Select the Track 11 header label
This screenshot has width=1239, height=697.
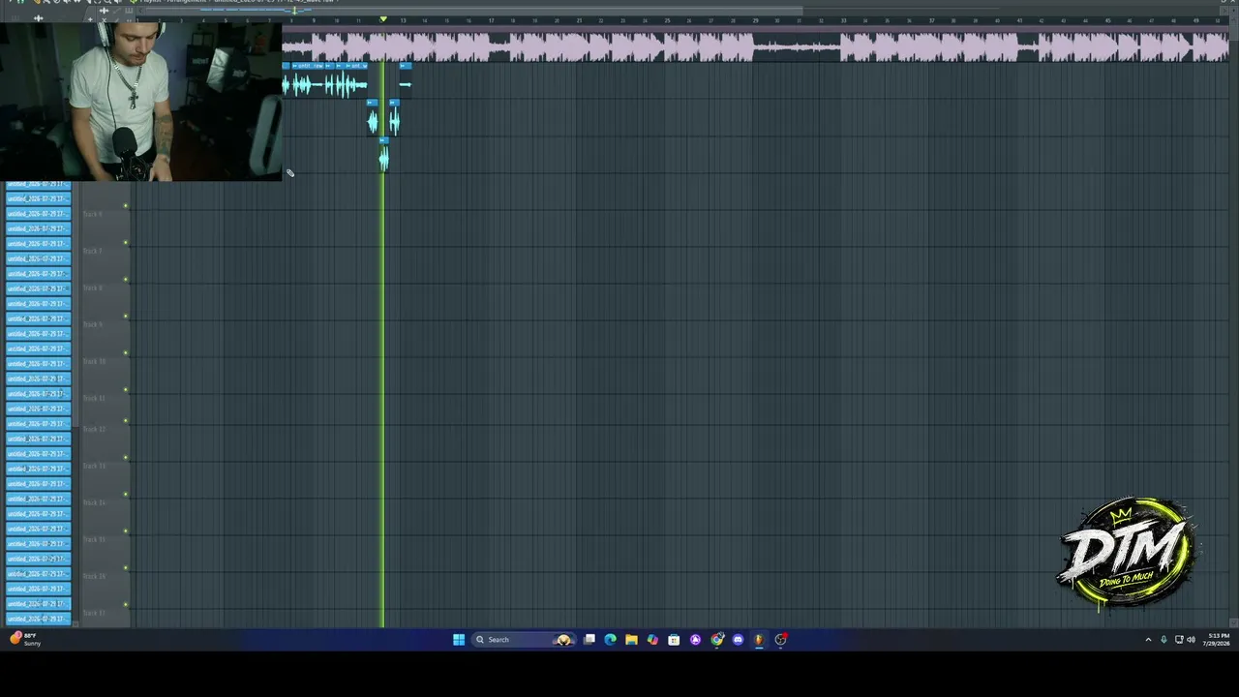pyautogui.click(x=94, y=398)
